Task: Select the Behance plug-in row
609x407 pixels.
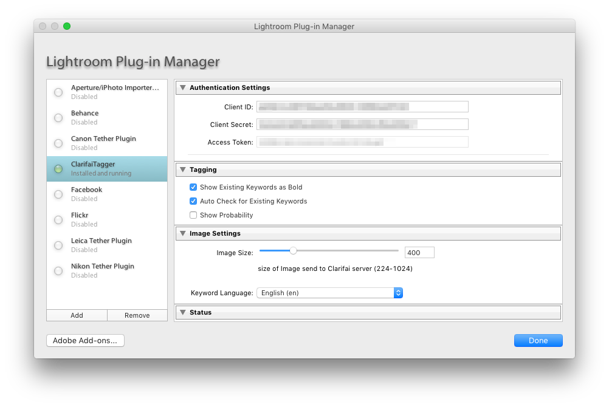Action: (x=107, y=118)
